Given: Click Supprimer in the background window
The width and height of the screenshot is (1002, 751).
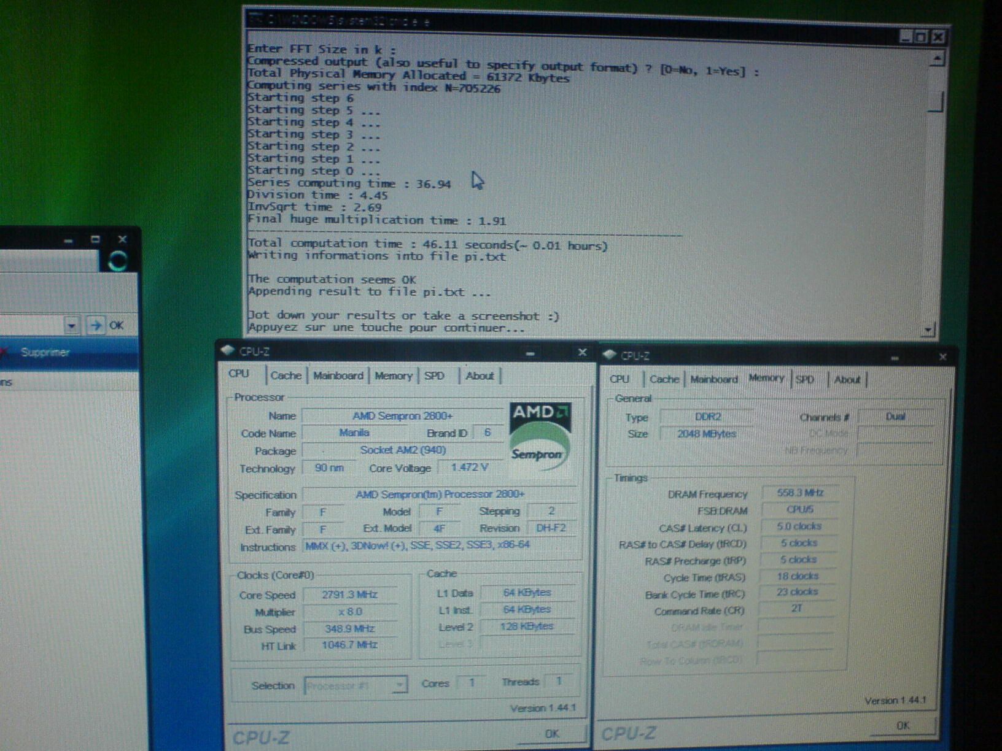Looking at the screenshot, I should point(45,352).
